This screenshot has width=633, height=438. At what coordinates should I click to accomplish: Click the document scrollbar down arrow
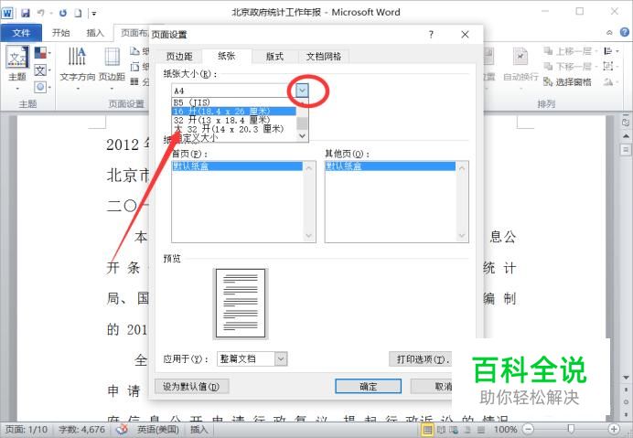click(626, 378)
